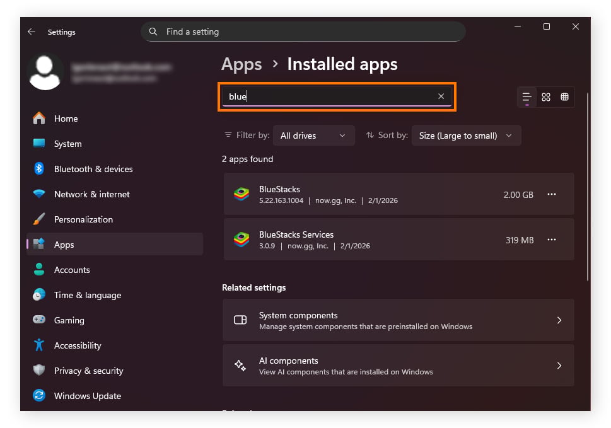Switch to tiles table view layout

point(564,97)
